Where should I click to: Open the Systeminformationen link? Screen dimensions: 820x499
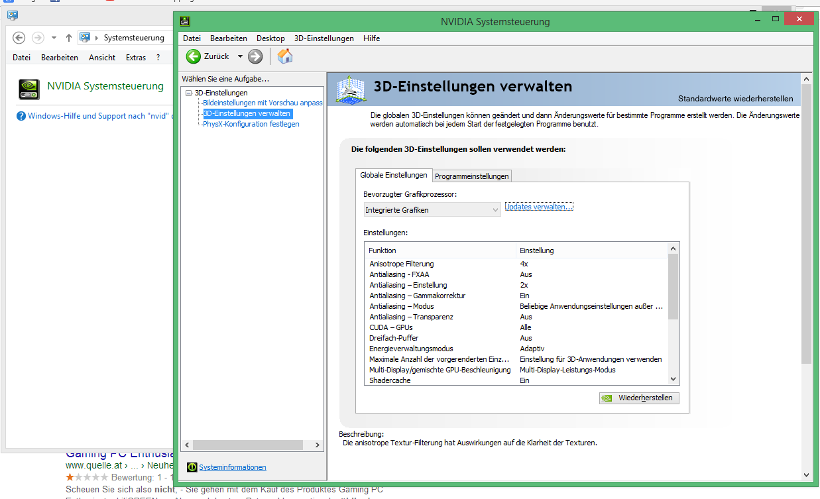[233, 467]
